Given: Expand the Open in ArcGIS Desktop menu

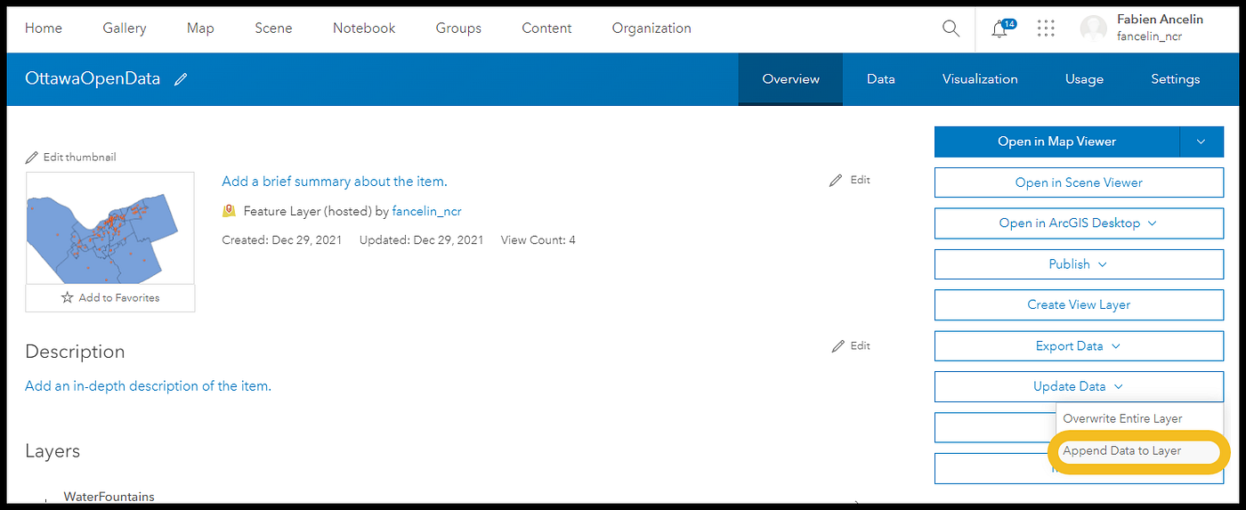Looking at the screenshot, I should (1079, 223).
